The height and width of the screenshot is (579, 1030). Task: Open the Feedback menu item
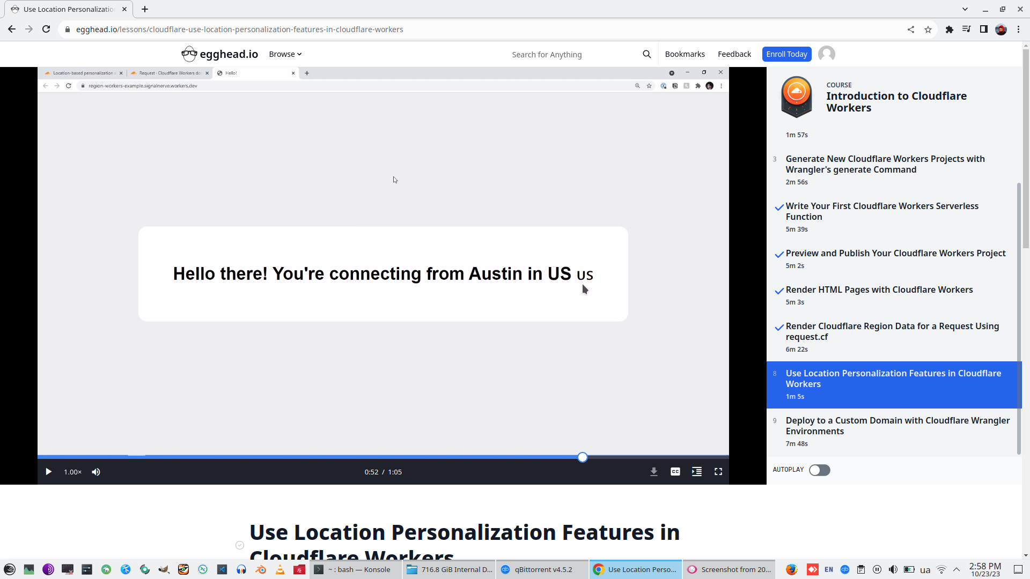(734, 54)
